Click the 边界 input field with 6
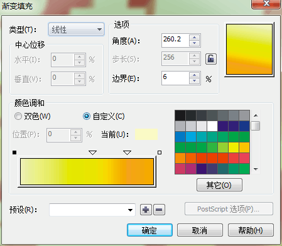This screenshot has width=282, height=246. [x=175, y=78]
